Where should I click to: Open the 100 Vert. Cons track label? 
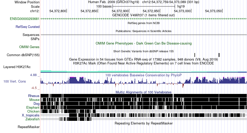pyautogui.click(x=15, y=82)
